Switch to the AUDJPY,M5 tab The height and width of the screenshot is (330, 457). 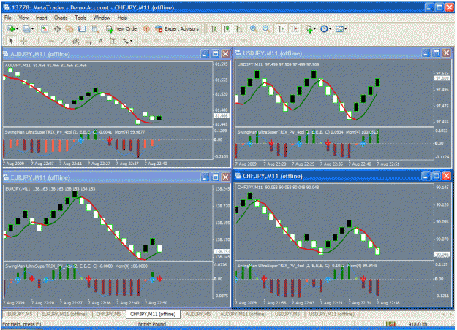(198, 314)
